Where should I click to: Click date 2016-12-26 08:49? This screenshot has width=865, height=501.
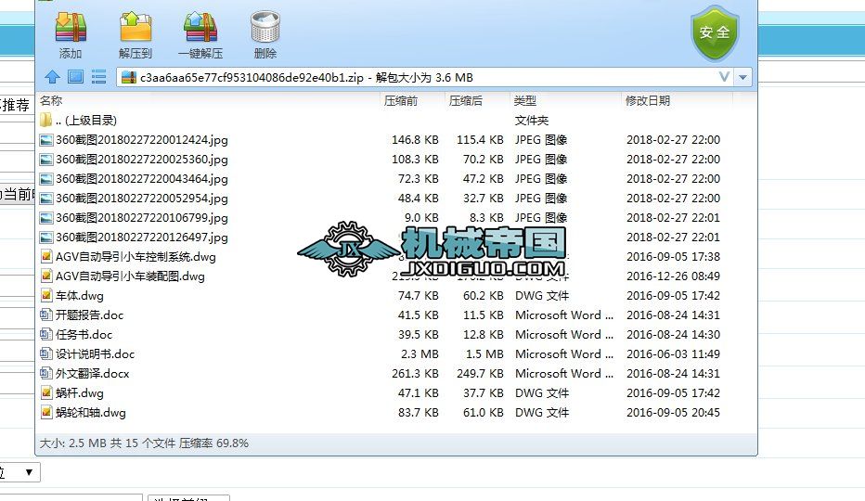[673, 276]
